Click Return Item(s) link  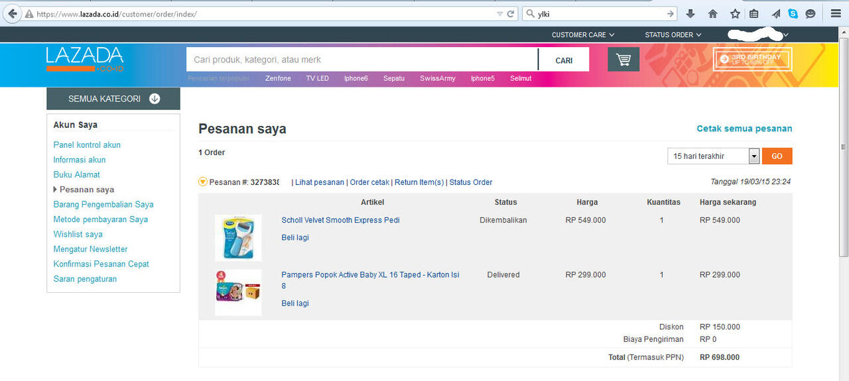(419, 182)
